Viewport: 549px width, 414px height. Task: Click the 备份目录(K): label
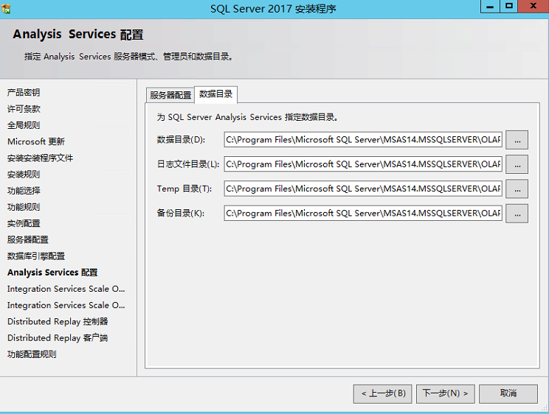click(181, 214)
